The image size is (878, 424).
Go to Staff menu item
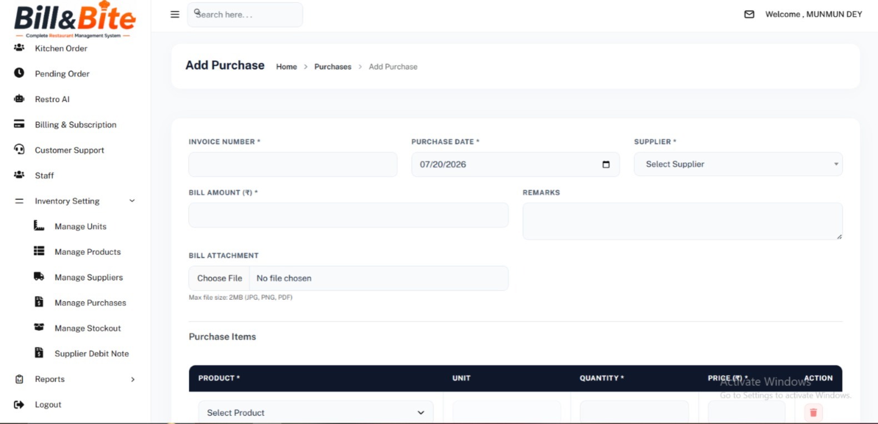tap(44, 175)
